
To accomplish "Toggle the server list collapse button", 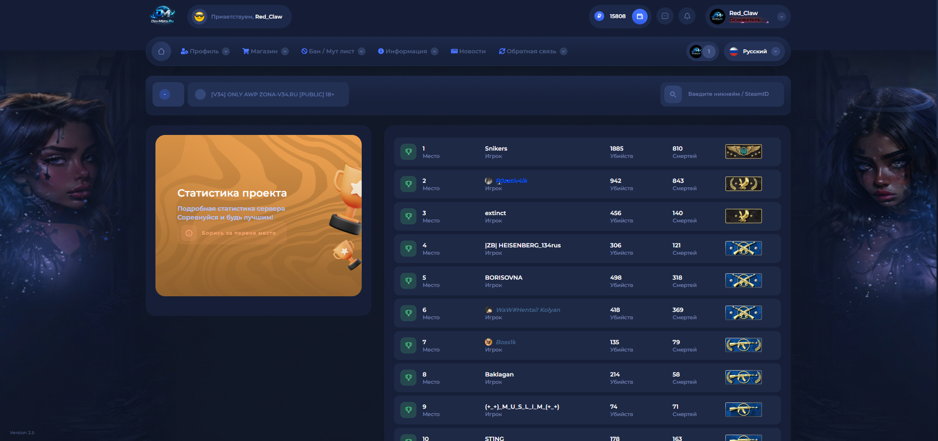I will [165, 94].
